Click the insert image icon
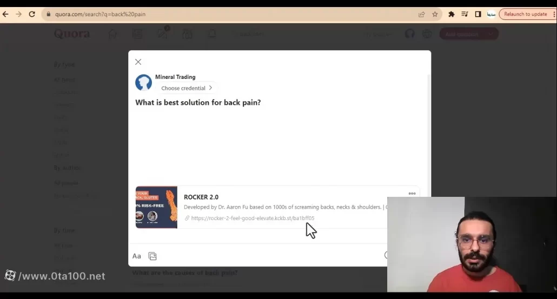The height and width of the screenshot is (299, 557). point(152,256)
